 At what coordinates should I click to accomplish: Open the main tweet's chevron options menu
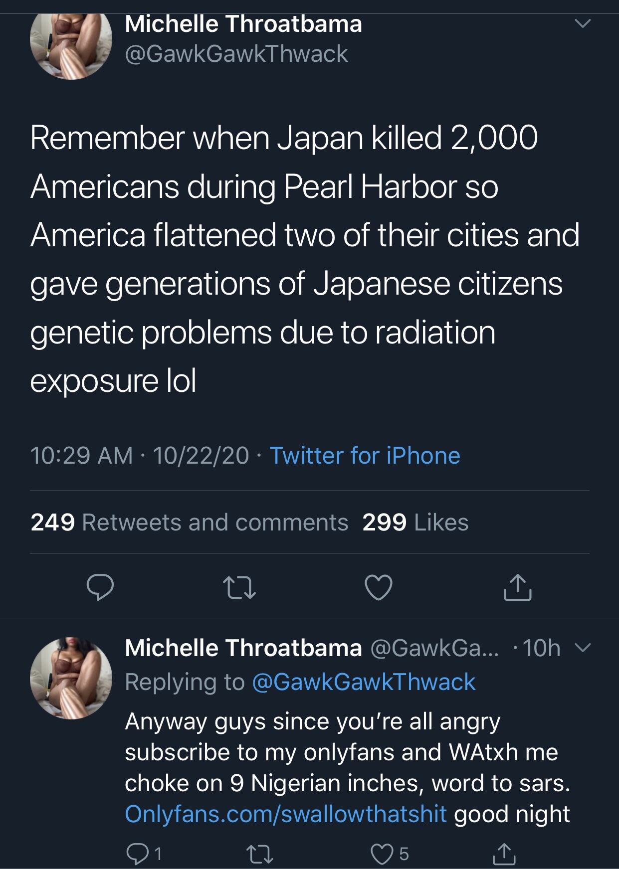582,23
